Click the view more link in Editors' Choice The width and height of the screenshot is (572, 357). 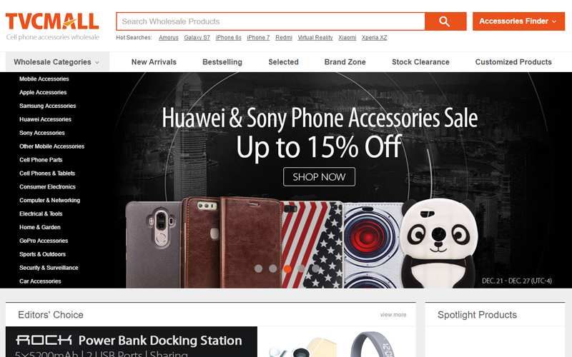393,315
